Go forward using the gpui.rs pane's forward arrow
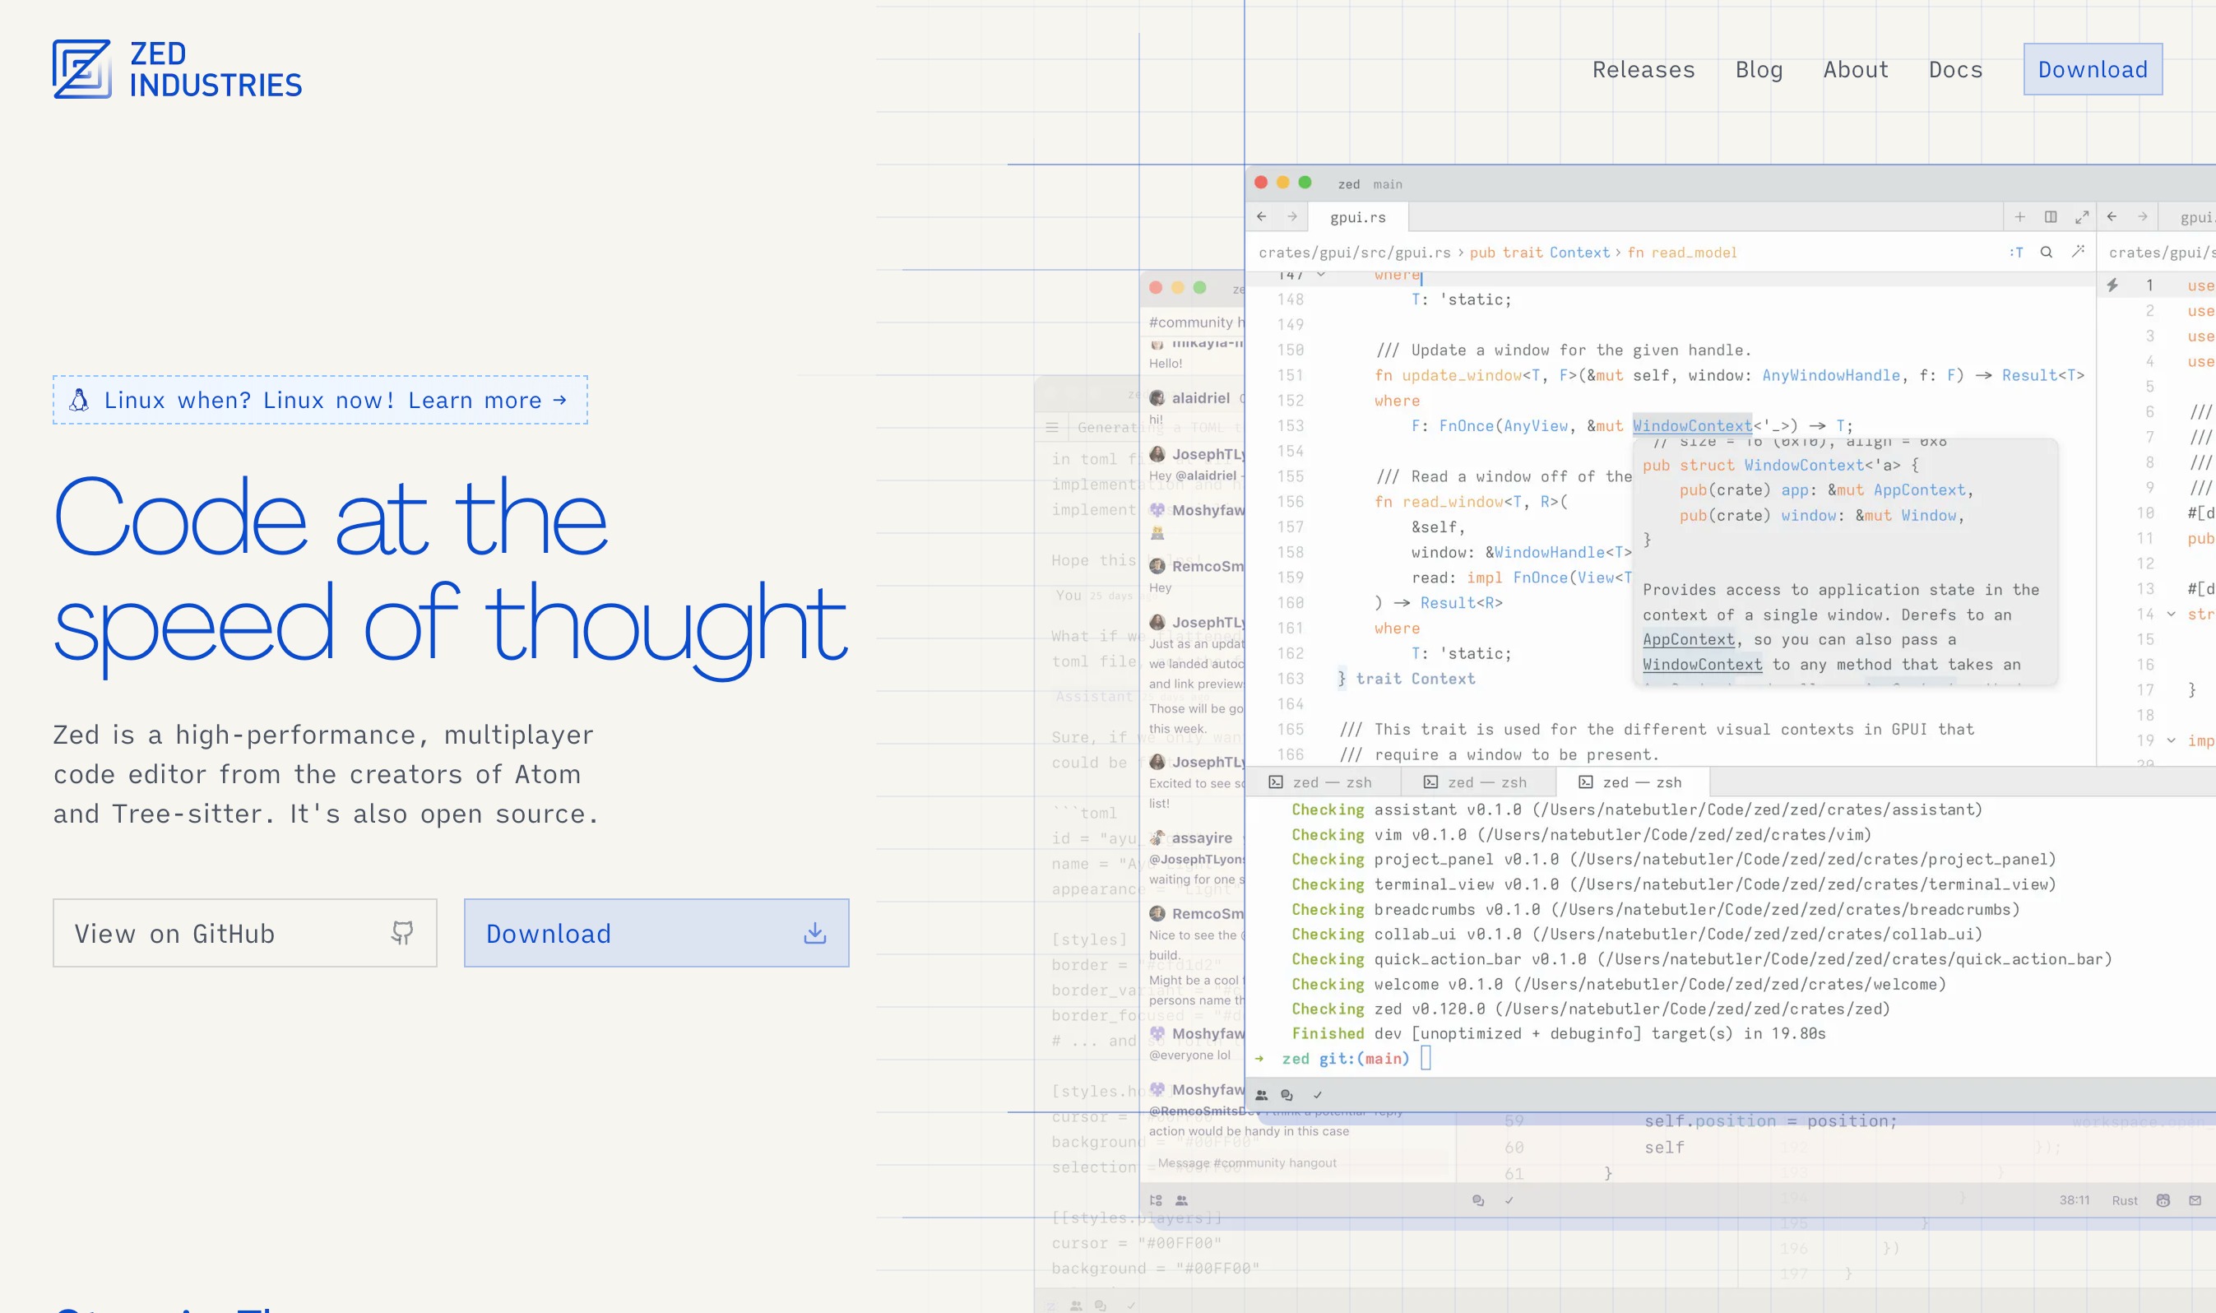Image resolution: width=2216 pixels, height=1313 pixels. pos(1291,216)
